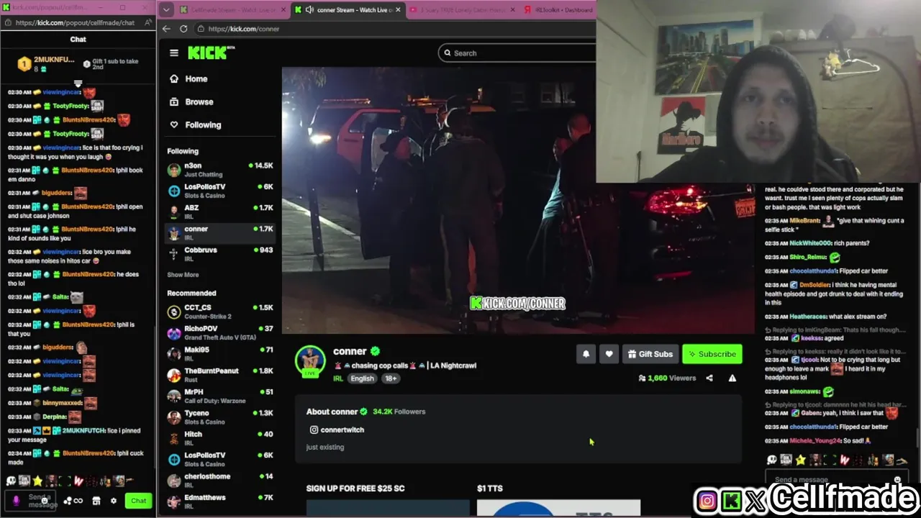Click the Gift Subs button

tap(650, 354)
